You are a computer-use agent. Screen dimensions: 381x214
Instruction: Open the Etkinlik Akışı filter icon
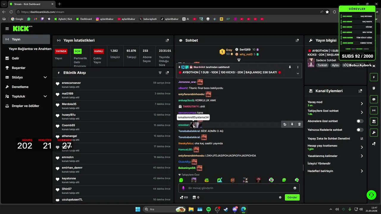160,73
